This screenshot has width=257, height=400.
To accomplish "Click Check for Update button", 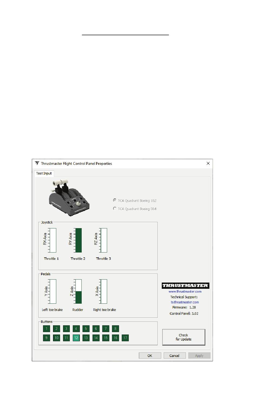I will click(x=184, y=337).
